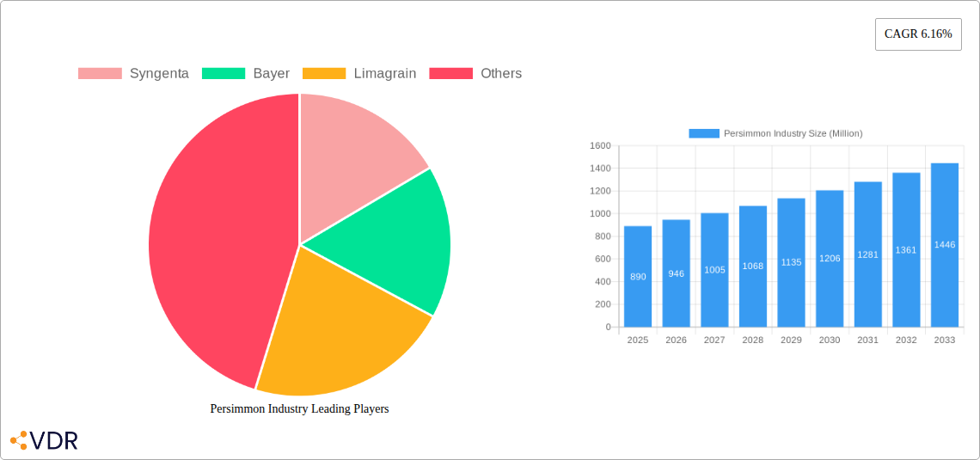
Task: Click the 2029 bar showing 1135
Action: click(x=791, y=262)
